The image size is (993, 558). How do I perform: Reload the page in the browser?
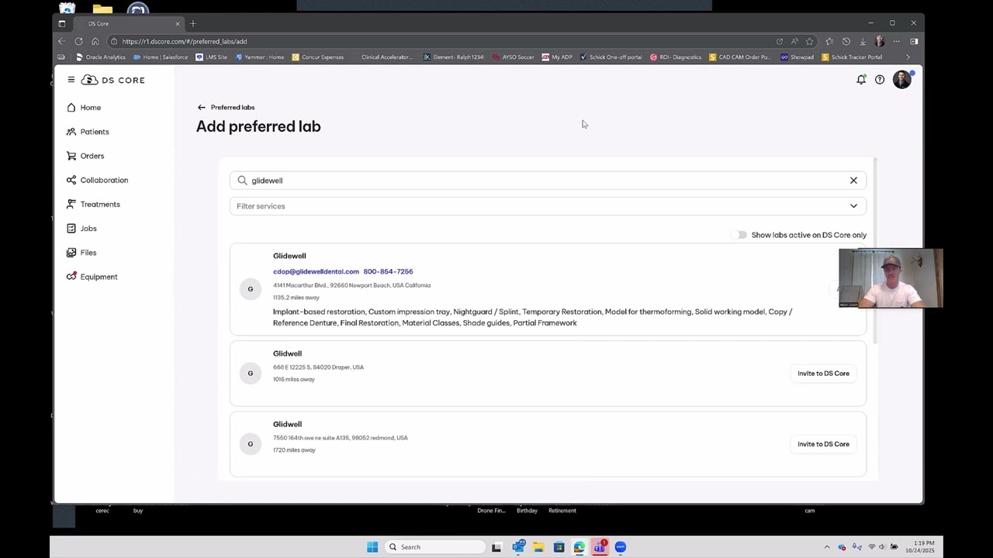78,41
